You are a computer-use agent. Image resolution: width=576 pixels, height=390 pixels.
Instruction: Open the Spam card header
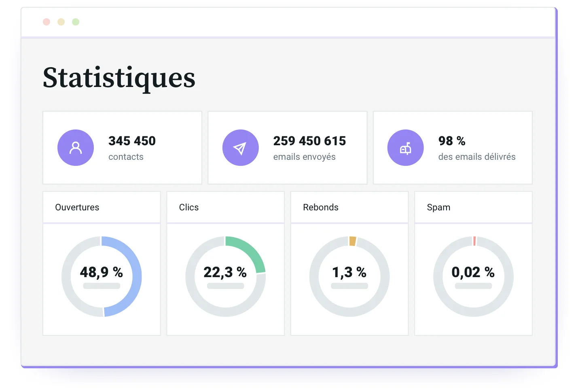point(473,207)
